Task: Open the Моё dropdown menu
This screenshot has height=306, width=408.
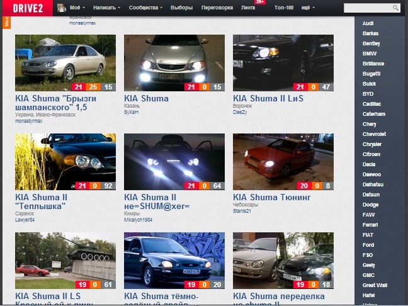Action: [x=77, y=8]
